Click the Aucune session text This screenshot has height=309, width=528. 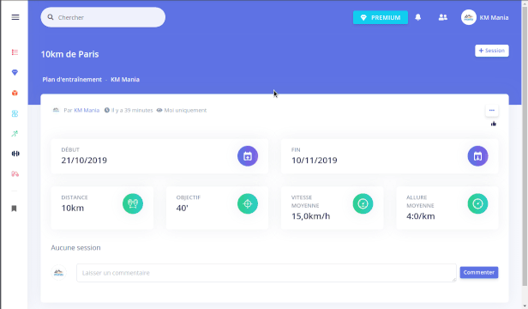pos(75,247)
